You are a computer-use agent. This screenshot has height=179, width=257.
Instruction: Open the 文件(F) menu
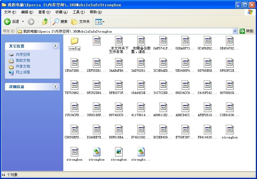coord(10,12)
